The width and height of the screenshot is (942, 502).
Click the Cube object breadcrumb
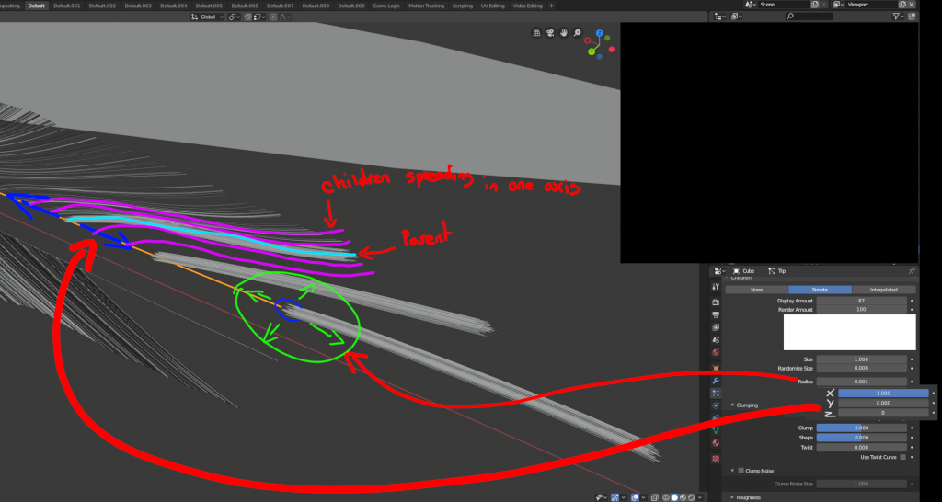click(743, 271)
